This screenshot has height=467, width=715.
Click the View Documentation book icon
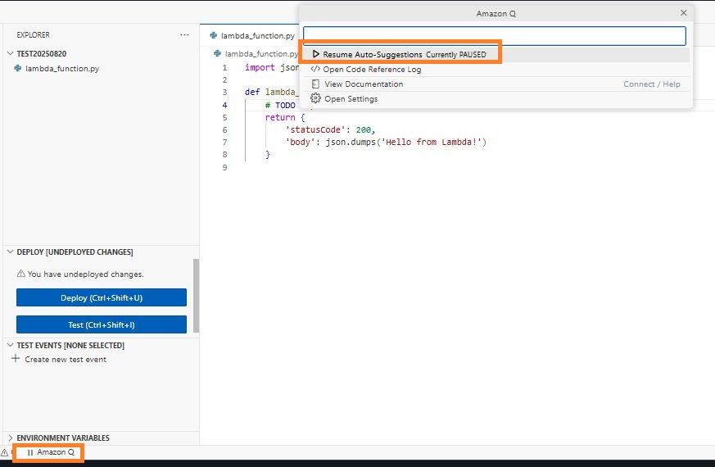[x=315, y=84]
